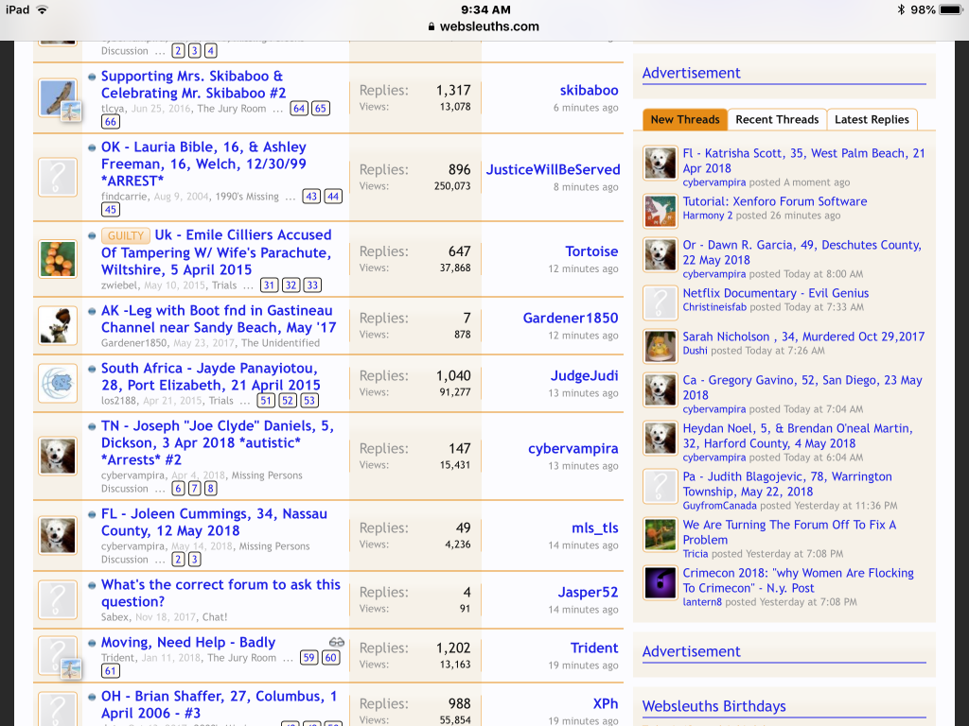
Task: Click the glasses watch icon on Moving, Need Help thread
Action: [x=336, y=642]
